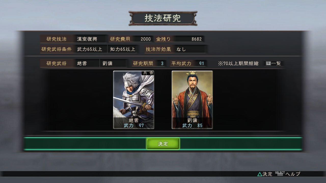Click the 研究期間 value 3
The width and height of the screenshot is (326, 183).
162,64
